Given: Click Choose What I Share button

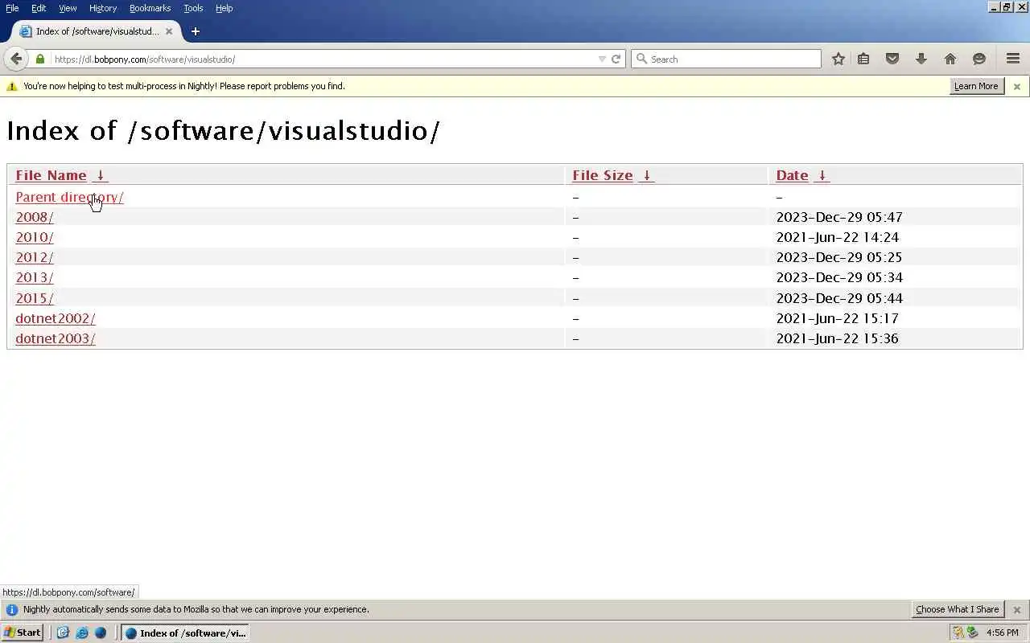Looking at the screenshot, I should 957,609.
